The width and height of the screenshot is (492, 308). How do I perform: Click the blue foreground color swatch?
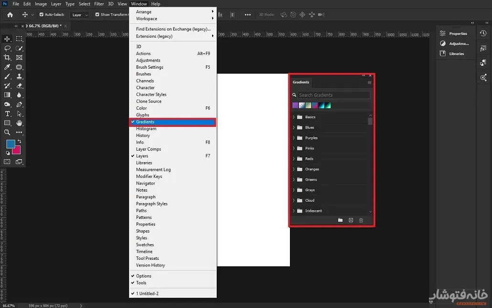(11, 144)
